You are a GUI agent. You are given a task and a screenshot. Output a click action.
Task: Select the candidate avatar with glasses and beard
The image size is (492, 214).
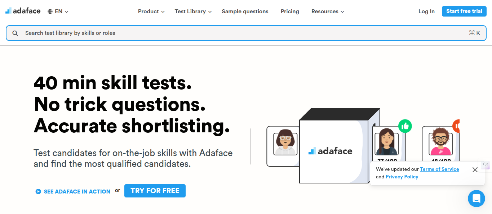[440, 144]
